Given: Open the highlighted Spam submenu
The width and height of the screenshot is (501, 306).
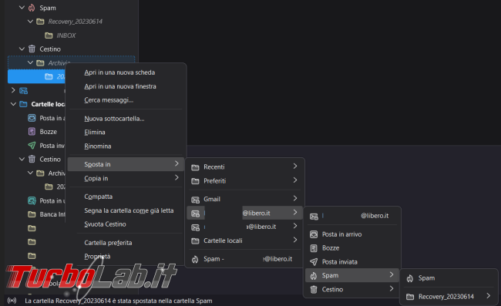Looking at the screenshot, I should (351, 275).
